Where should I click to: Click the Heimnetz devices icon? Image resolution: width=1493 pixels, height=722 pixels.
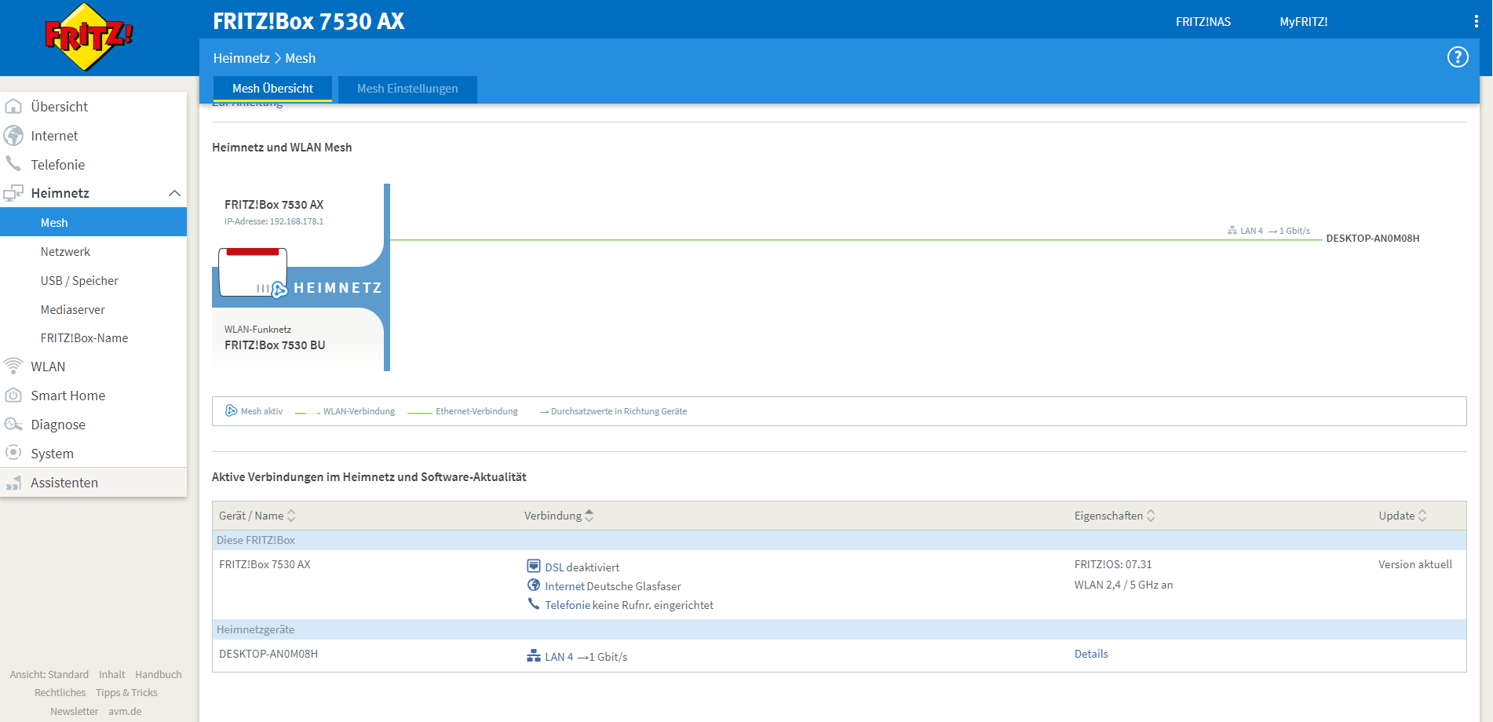[13, 193]
